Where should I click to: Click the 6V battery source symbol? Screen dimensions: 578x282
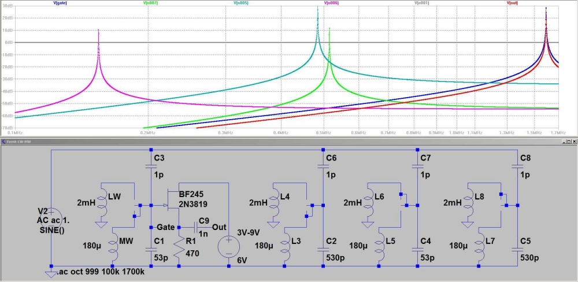click(x=229, y=244)
